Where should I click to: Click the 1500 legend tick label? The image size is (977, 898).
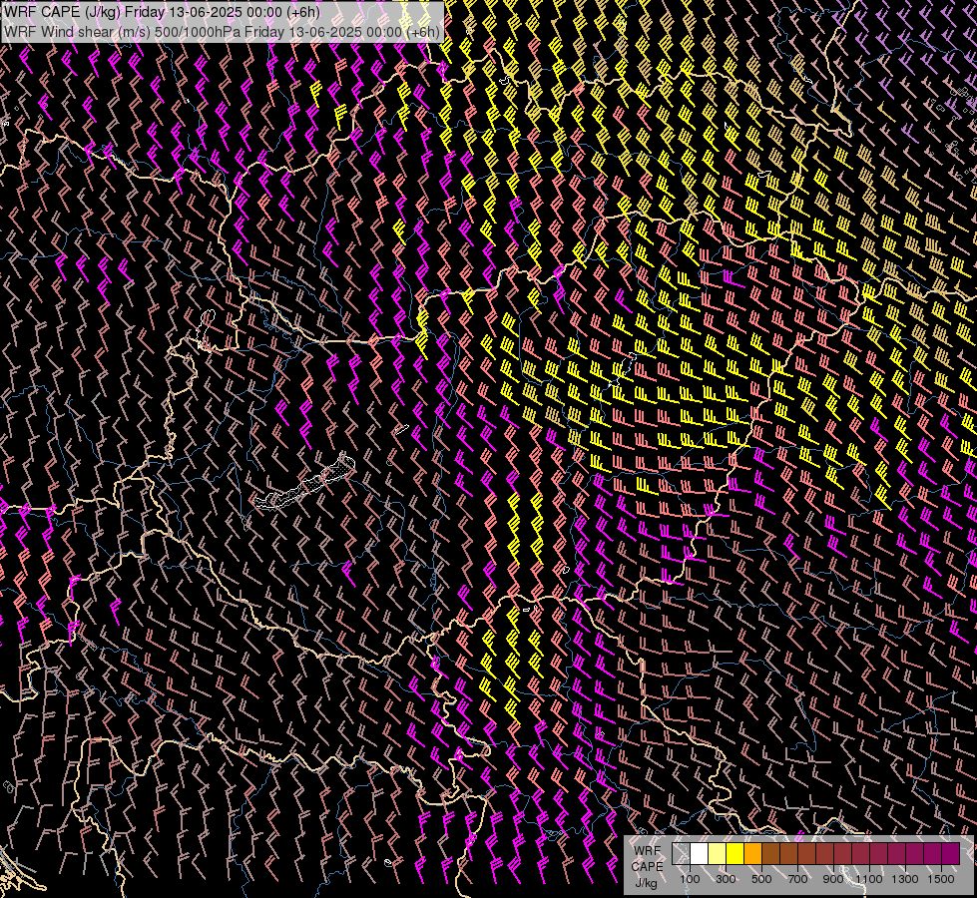point(941,879)
